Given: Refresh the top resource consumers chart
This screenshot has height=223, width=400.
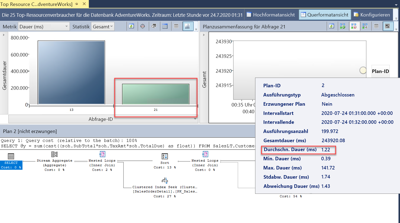Looking at the screenshot, I should tap(131, 26).
